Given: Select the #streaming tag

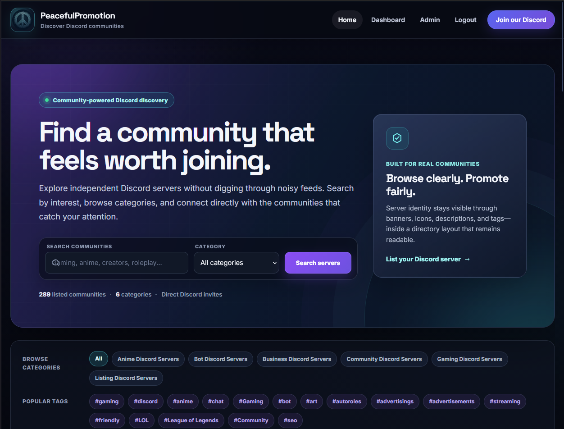Looking at the screenshot, I should pos(505,402).
